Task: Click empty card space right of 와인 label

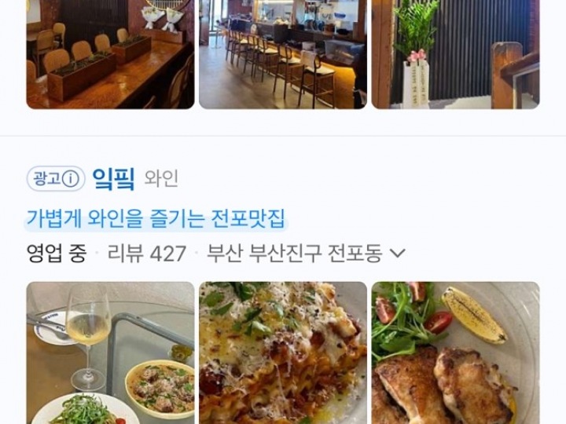Action: click(x=361, y=178)
